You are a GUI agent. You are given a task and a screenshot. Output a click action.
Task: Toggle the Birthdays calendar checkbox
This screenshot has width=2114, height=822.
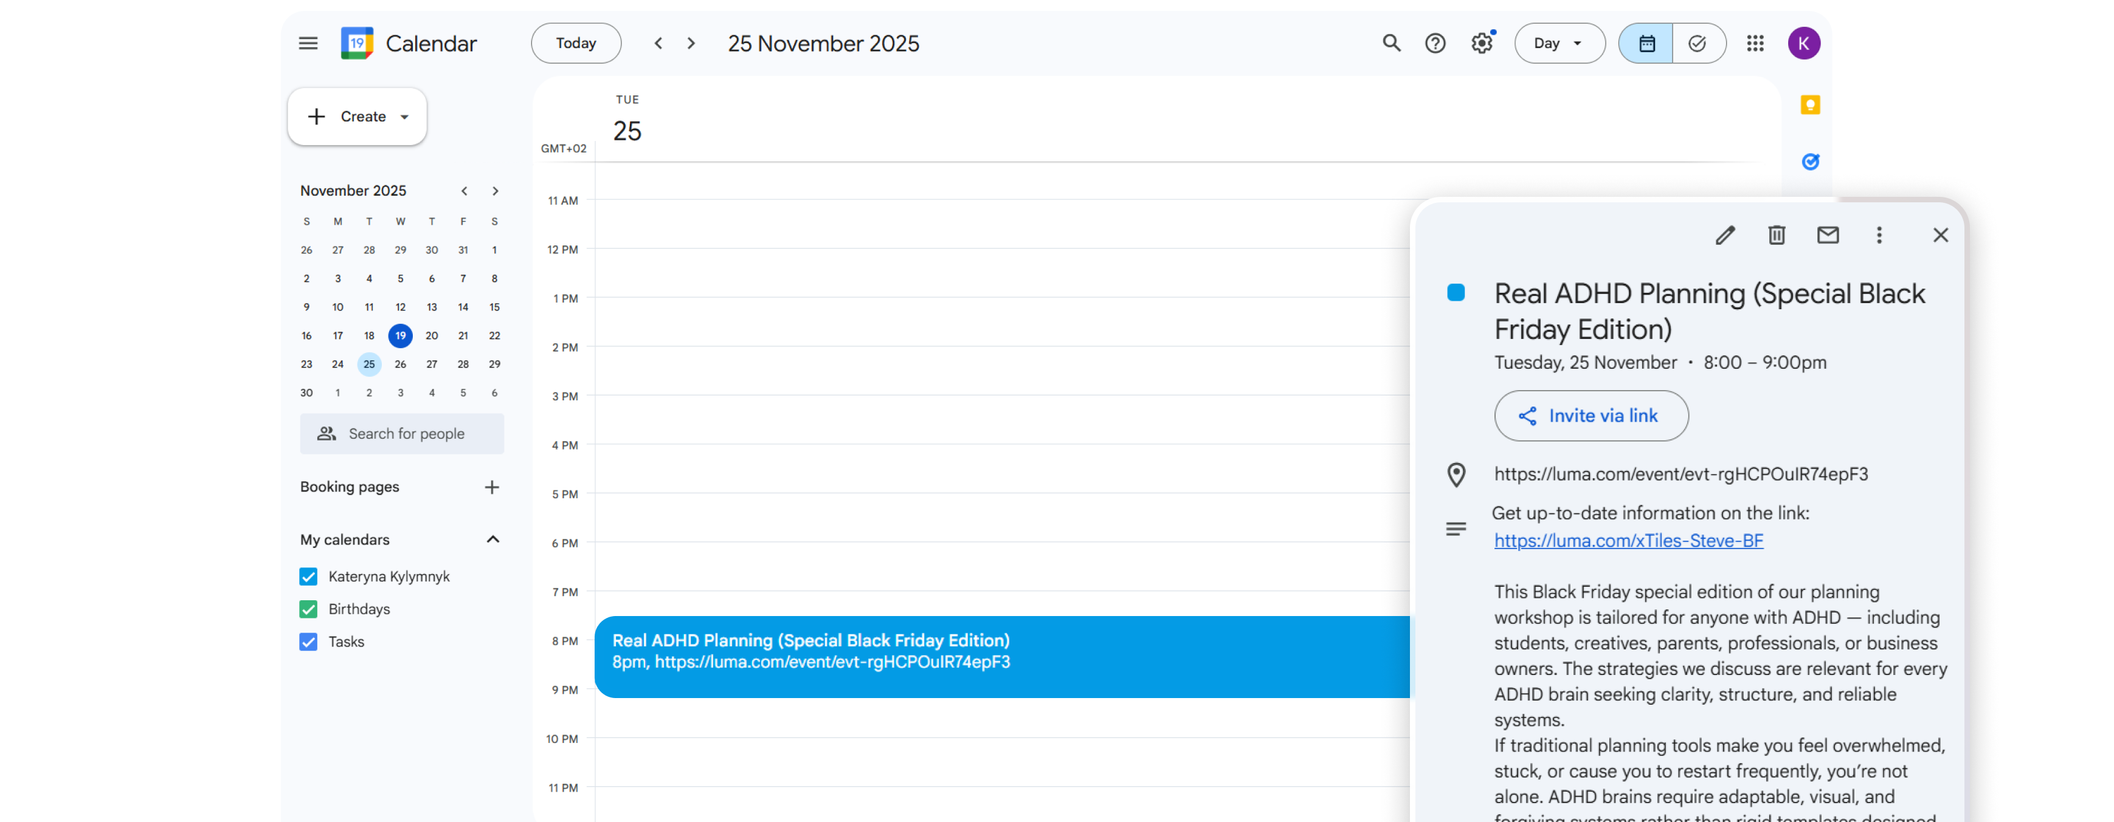(x=309, y=609)
